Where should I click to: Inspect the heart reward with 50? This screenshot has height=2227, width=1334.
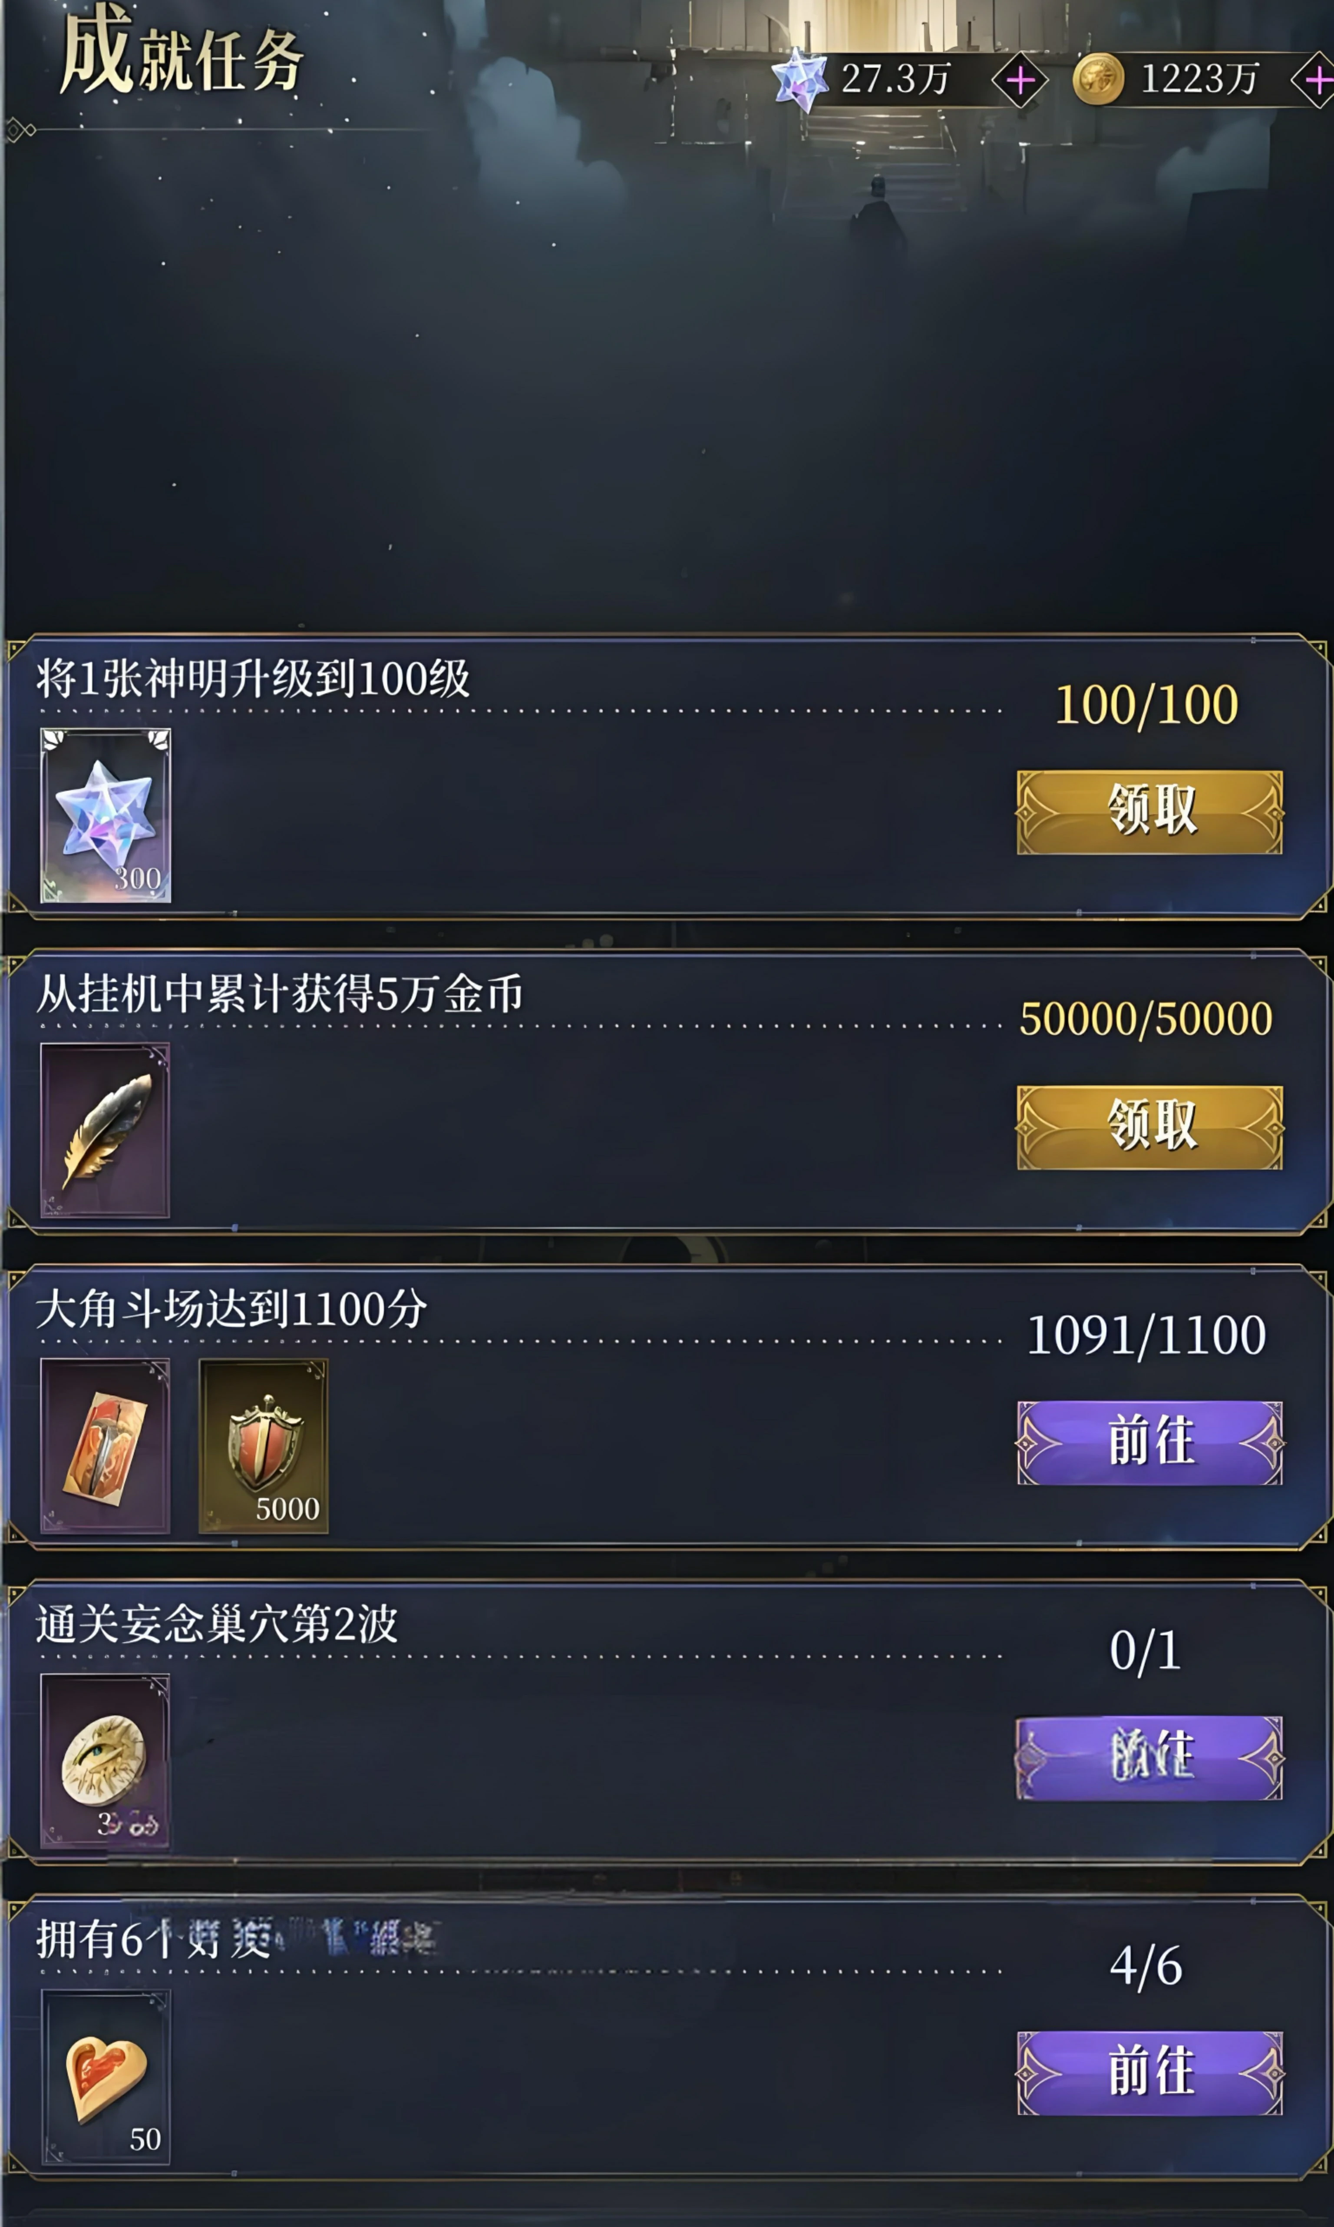[x=105, y=2078]
